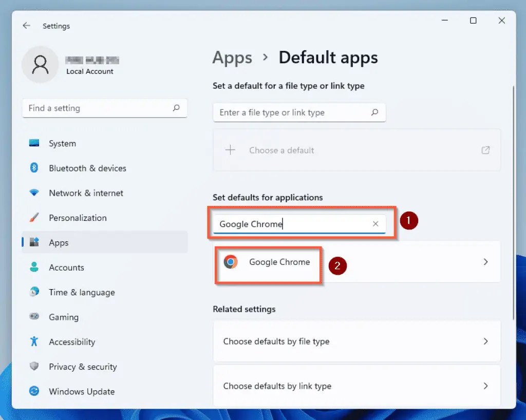Click the user profile avatar icon
This screenshot has width=526, height=420.
40,64
